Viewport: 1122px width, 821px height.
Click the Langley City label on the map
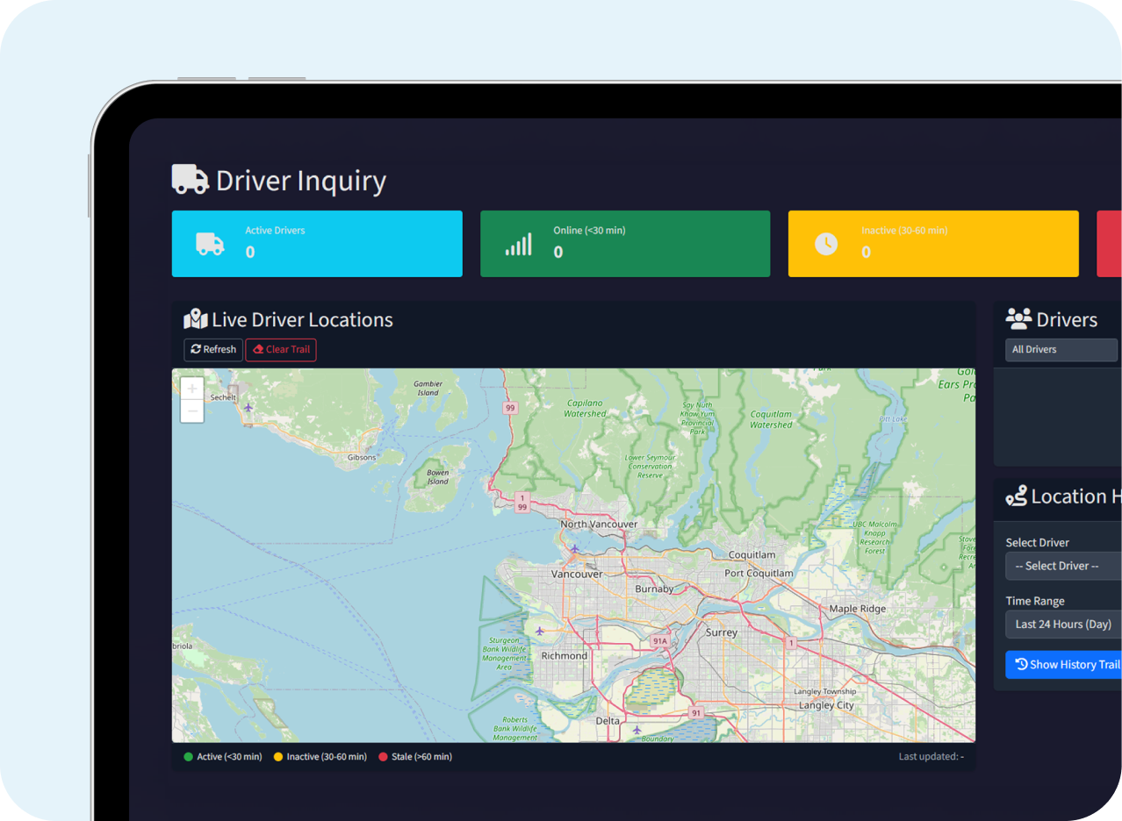(826, 705)
